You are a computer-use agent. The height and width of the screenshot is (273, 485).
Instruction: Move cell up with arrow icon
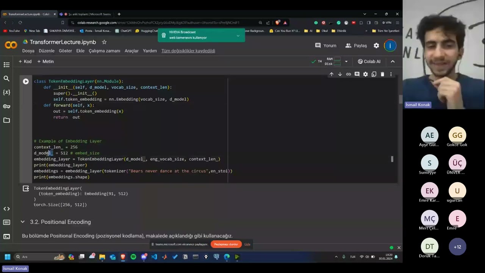[332, 74]
